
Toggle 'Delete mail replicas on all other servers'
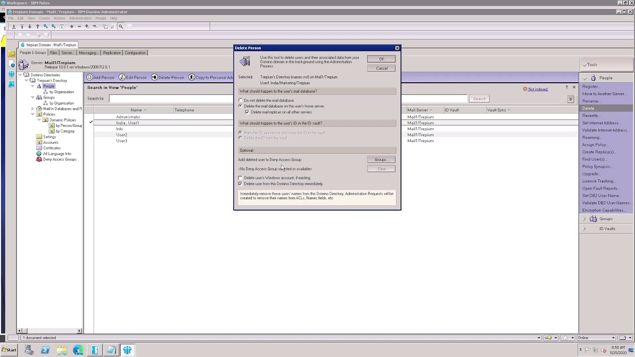pyautogui.click(x=247, y=112)
